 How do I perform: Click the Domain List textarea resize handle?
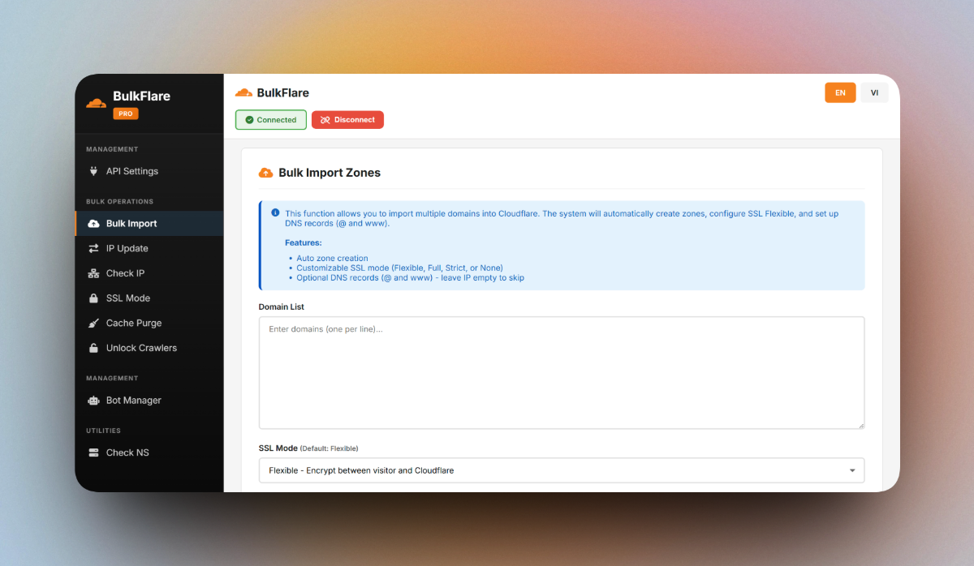(x=860, y=425)
